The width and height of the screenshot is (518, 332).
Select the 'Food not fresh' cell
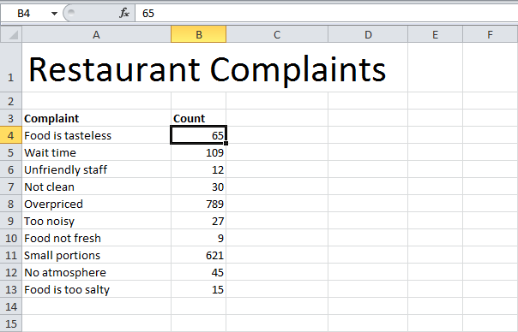tap(96, 238)
